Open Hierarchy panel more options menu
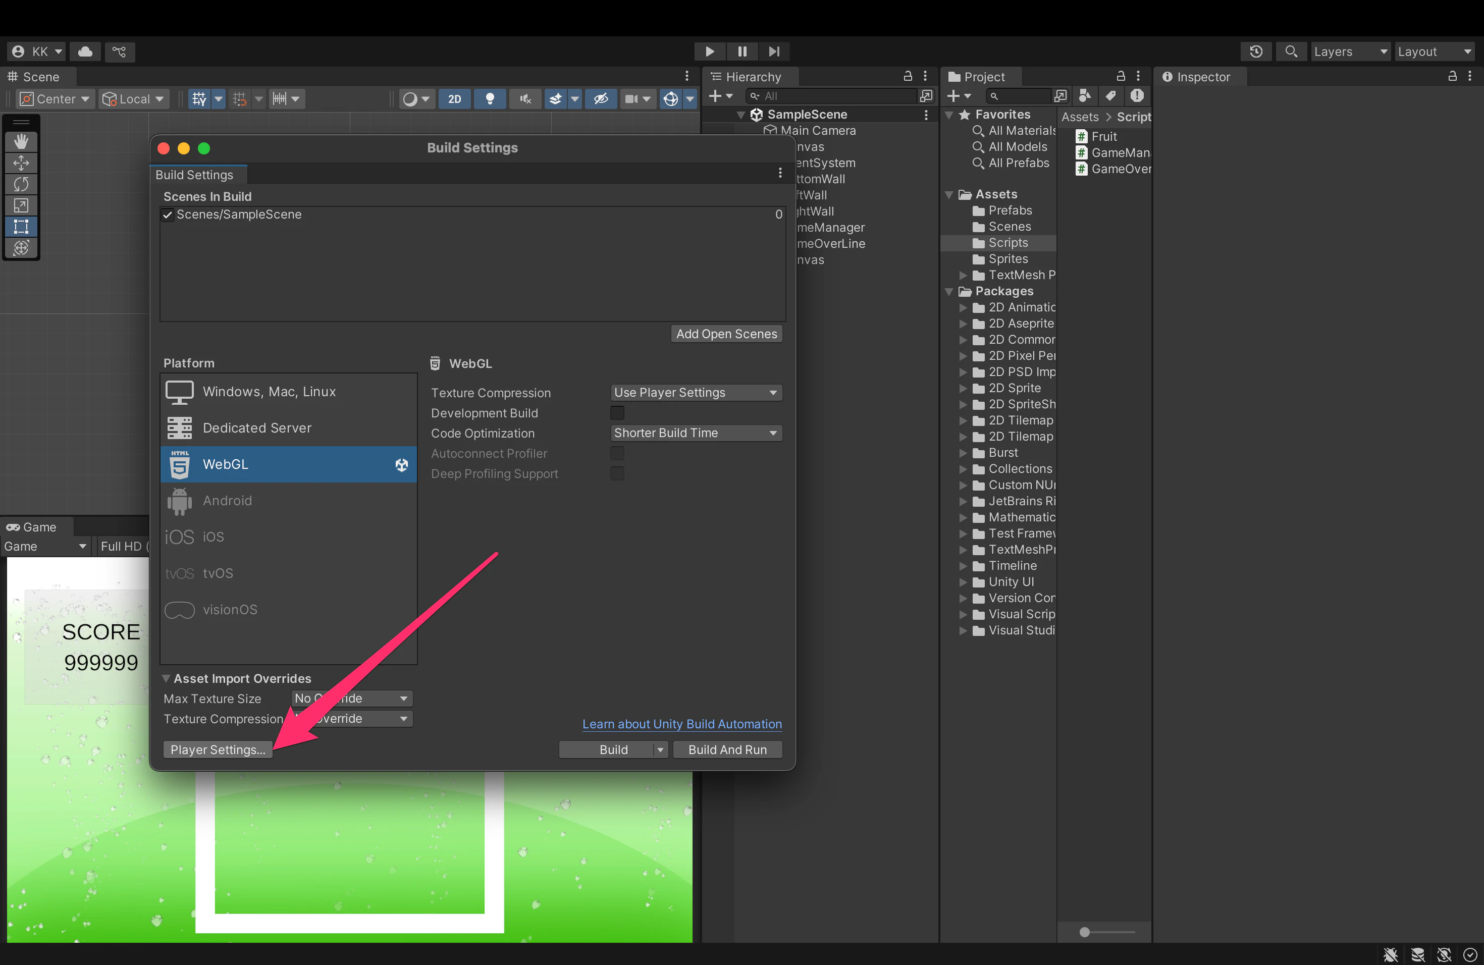1484x965 pixels. pos(926,76)
